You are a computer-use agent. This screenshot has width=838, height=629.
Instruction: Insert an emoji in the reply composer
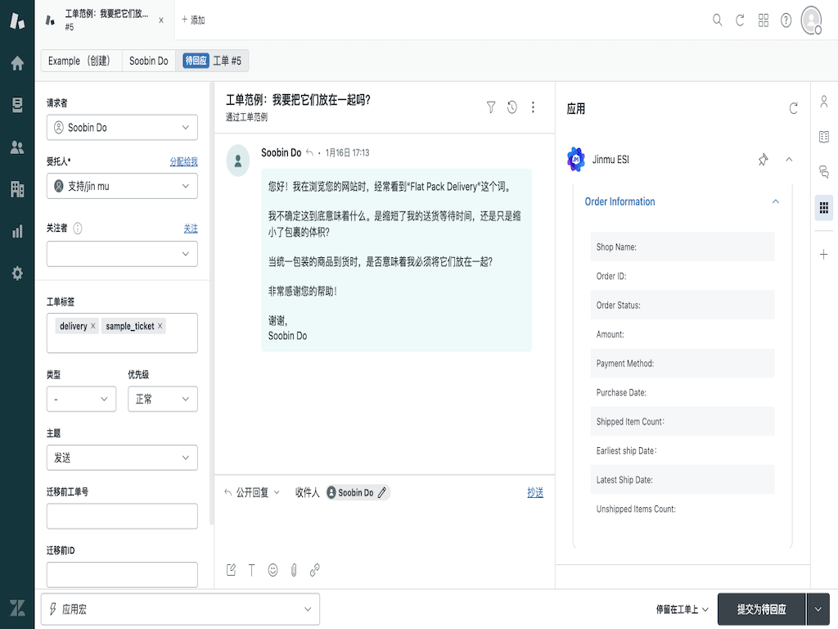(x=273, y=570)
